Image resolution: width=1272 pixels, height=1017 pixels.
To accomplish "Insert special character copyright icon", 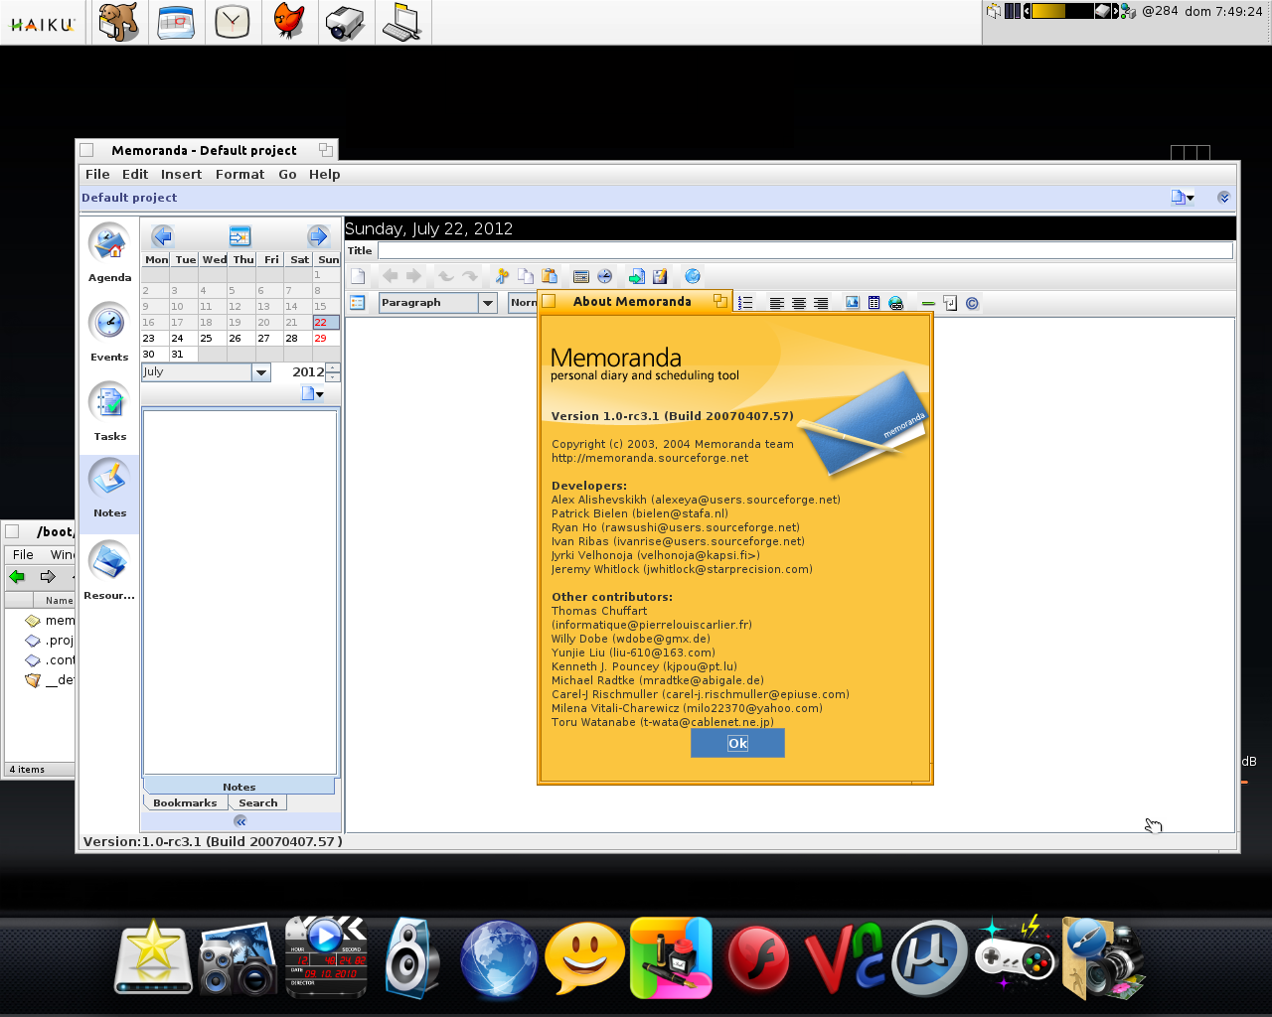I will coord(972,303).
